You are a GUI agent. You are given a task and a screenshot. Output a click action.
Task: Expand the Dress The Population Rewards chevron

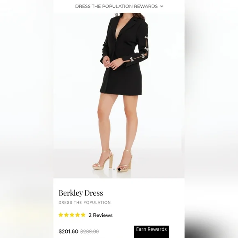(162, 6)
